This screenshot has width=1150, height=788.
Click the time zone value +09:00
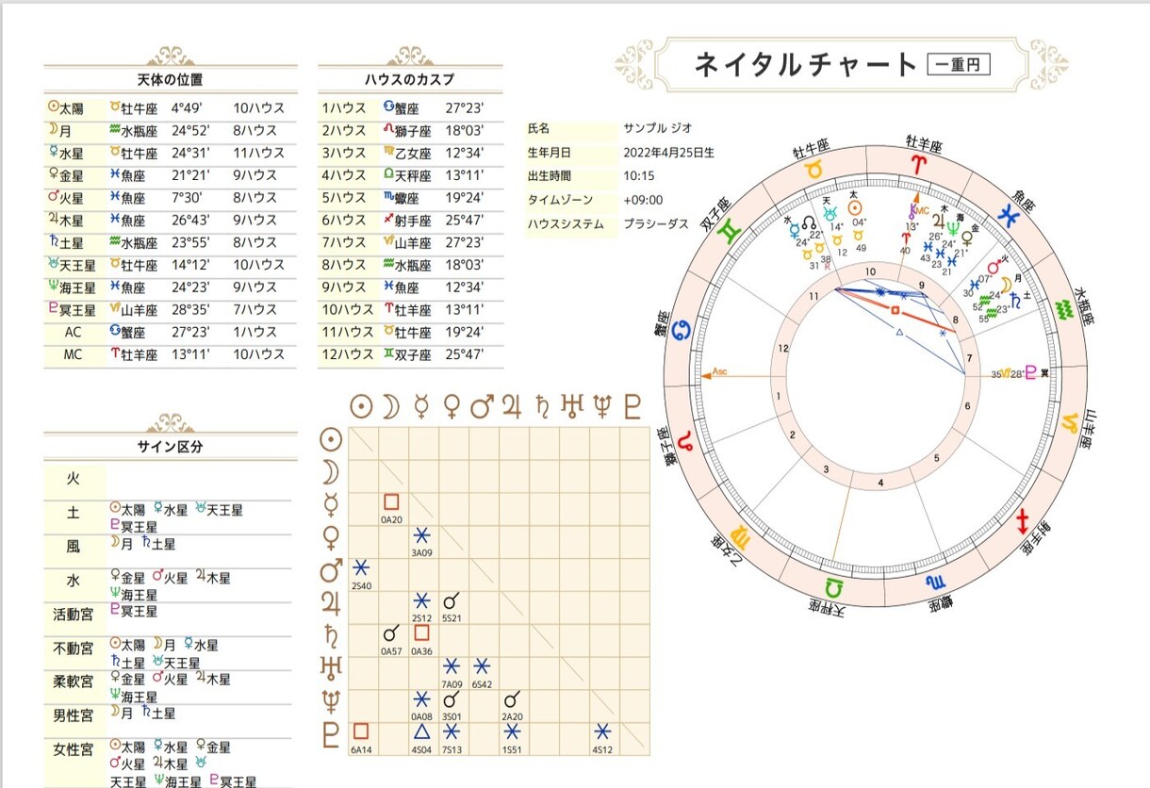pos(642,200)
